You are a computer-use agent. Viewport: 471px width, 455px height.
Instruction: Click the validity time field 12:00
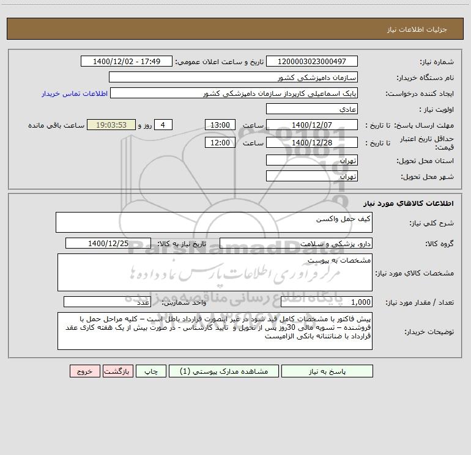click(x=220, y=142)
